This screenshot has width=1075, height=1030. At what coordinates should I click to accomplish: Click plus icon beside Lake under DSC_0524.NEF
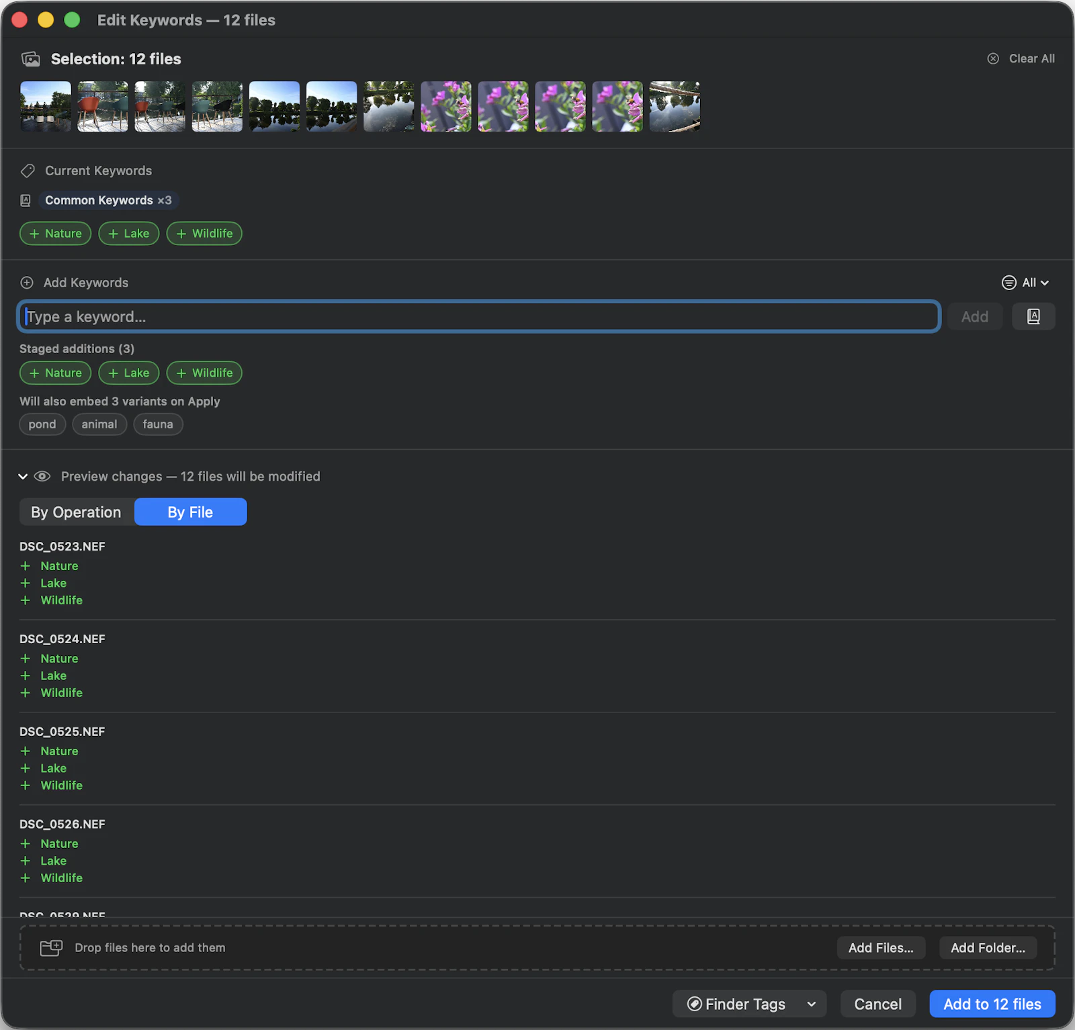pyautogui.click(x=26, y=675)
